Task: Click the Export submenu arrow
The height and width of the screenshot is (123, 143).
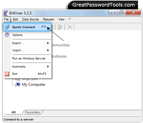Action: click(48, 43)
